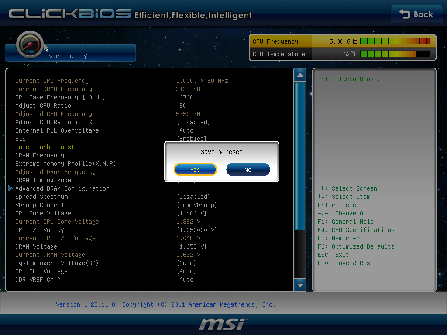Click the MSI logo at bottom

tap(223, 324)
